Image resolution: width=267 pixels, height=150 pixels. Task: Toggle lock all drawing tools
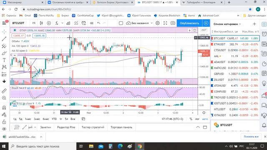tap(4, 122)
